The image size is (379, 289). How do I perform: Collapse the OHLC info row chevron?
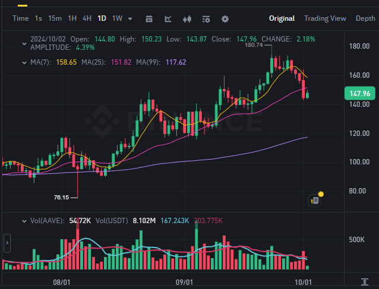(24, 44)
